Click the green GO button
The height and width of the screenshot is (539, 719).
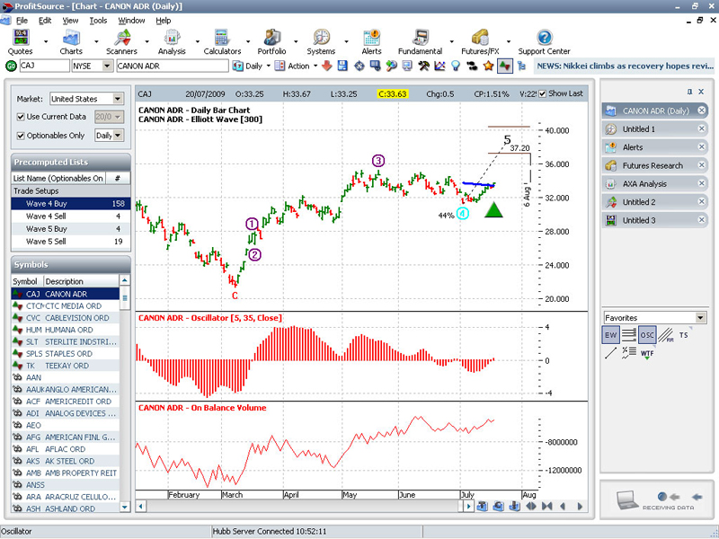click(11, 66)
